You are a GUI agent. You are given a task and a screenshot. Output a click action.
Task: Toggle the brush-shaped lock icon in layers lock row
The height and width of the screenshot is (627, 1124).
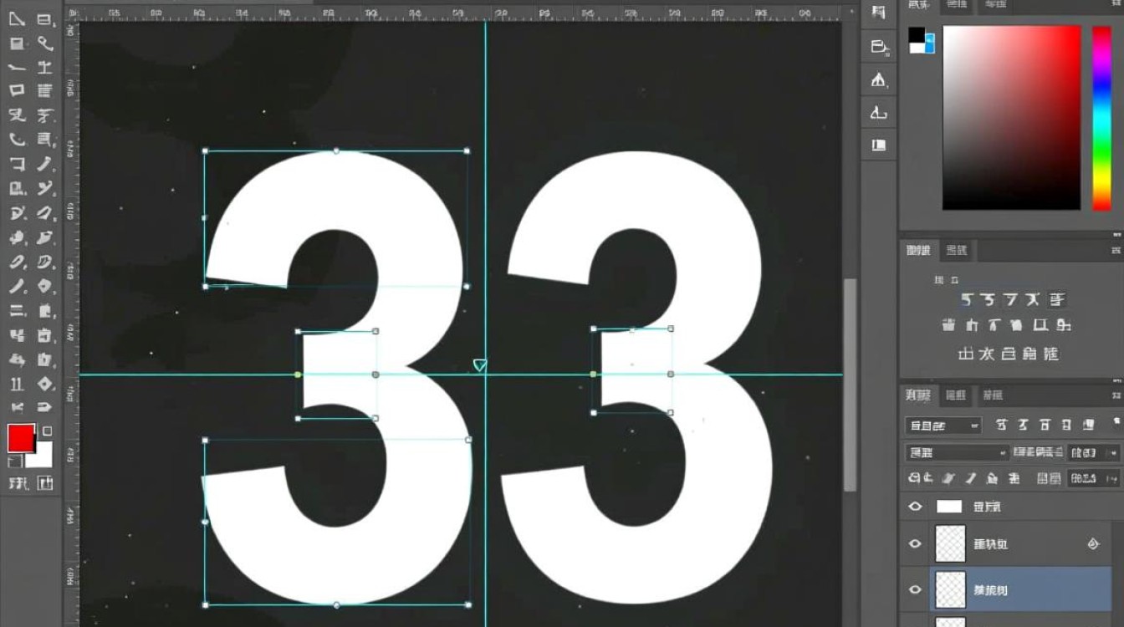coord(970,478)
